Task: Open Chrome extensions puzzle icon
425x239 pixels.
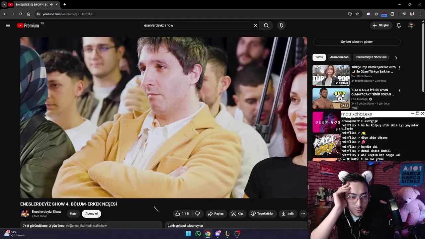Action: pos(392,14)
